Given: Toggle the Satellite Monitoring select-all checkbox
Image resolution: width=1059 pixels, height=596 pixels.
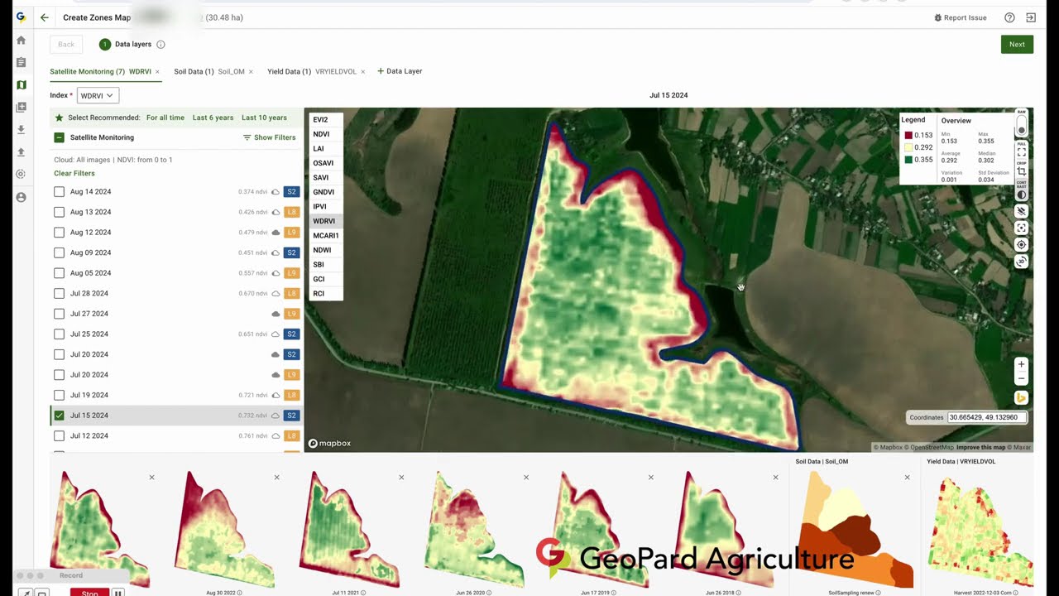Looking at the screenshot, I should click(59, 137).
